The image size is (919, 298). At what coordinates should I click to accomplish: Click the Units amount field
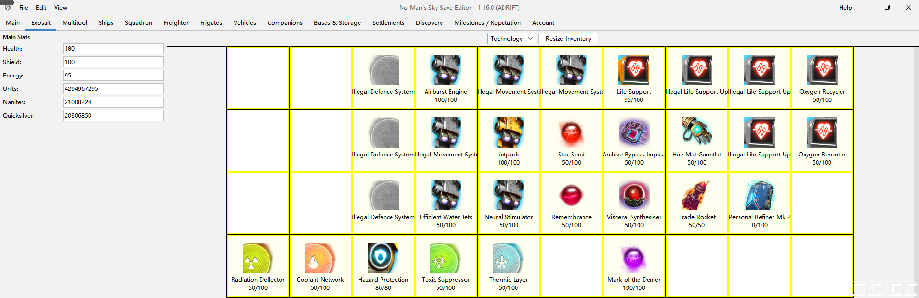113,89
